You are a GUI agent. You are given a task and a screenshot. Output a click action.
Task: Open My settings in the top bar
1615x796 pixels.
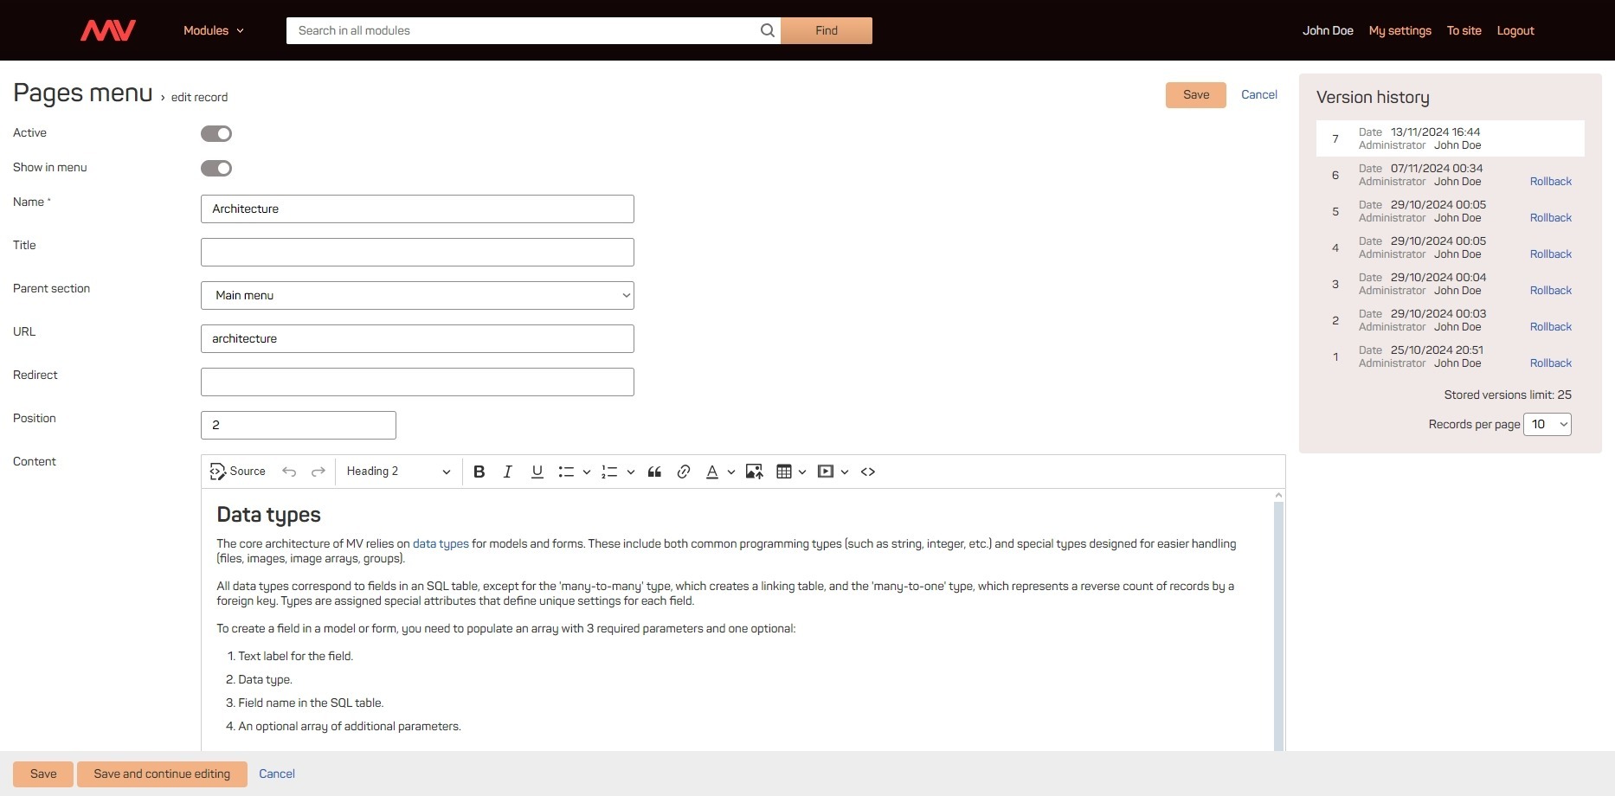[x=1399, y=30]
